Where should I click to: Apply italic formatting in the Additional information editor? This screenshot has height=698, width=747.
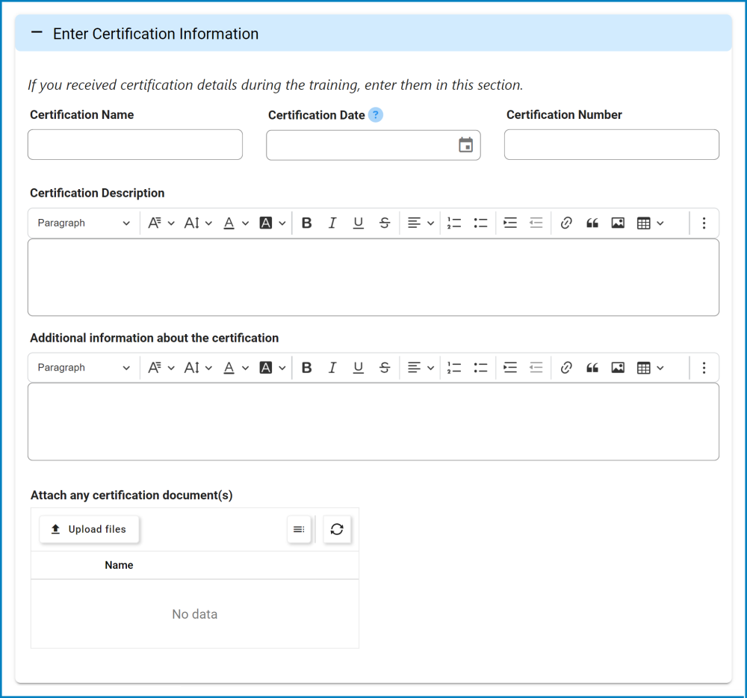[x=332, y=367]
